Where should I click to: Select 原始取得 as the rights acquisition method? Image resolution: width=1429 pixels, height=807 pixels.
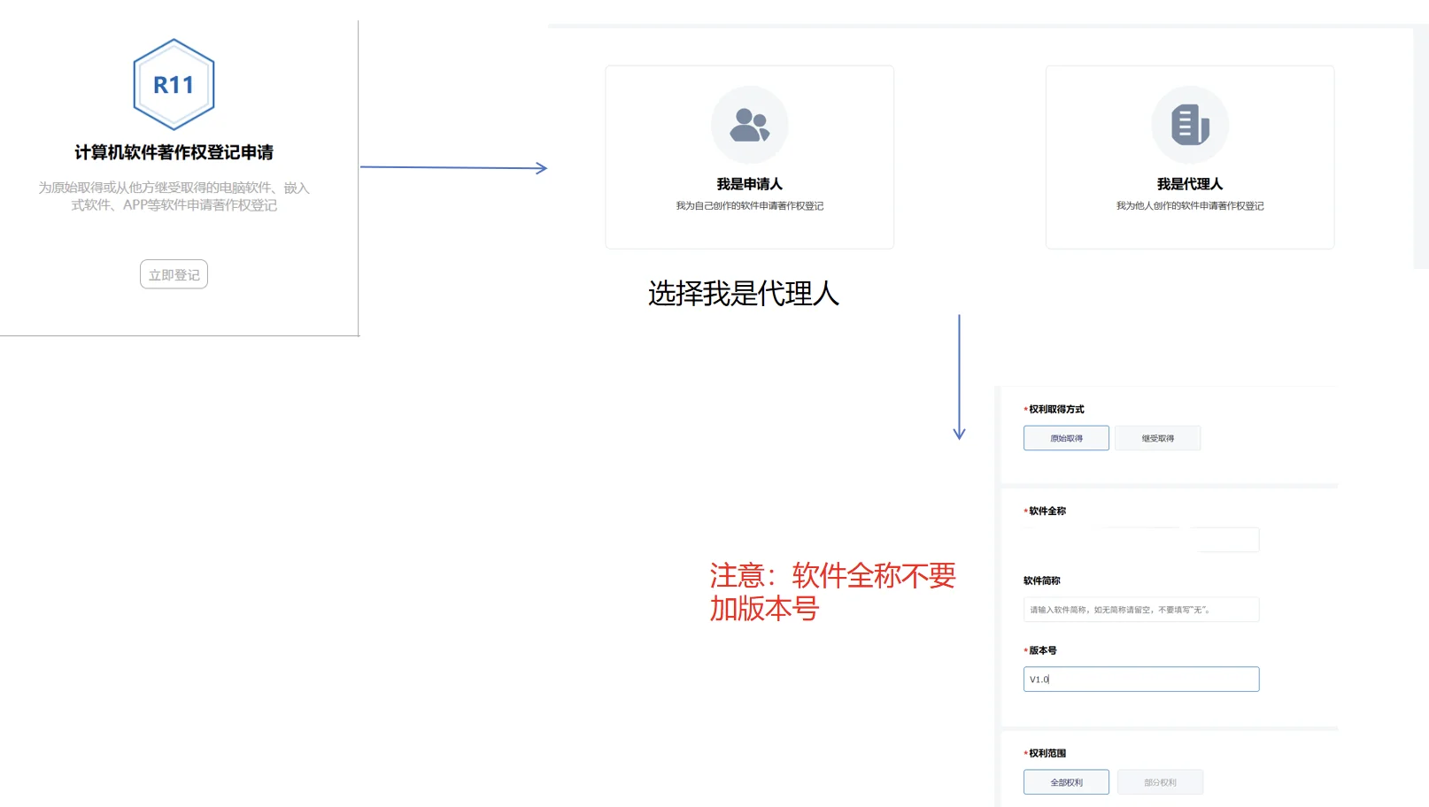click(1065, 437)
